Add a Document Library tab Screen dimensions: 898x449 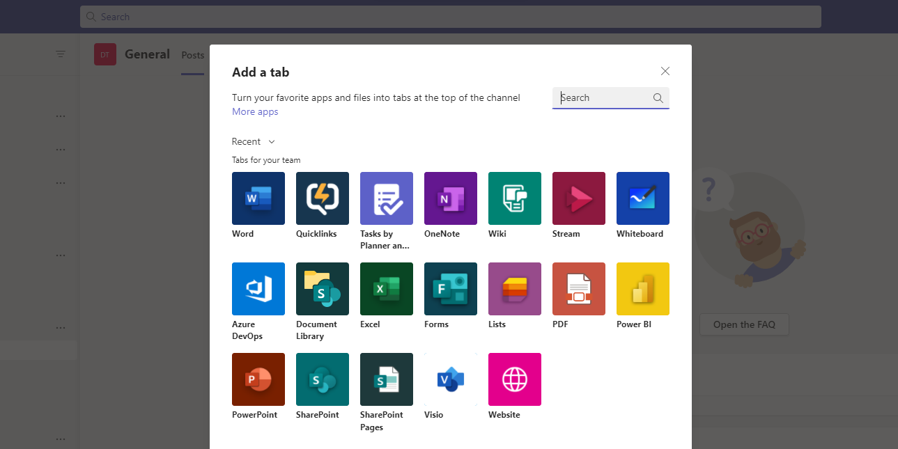[x=323, y=289]
